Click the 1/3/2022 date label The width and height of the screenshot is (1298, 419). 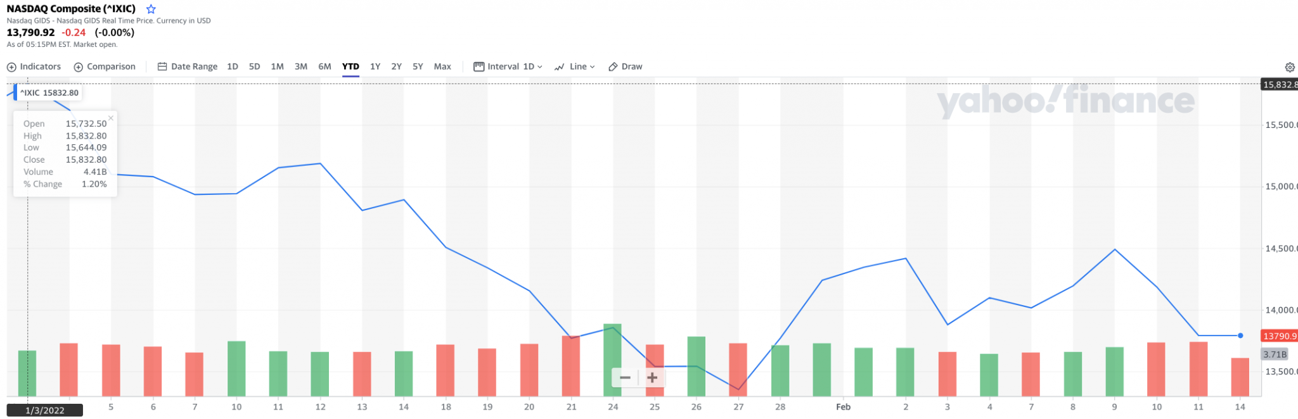tap(45, 411)
